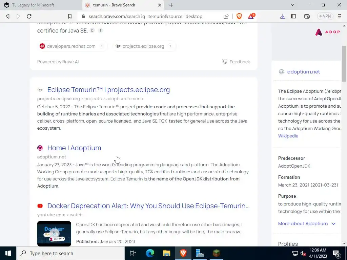The height and width of the screenshot is (260, 347).
Task: Click the YouTube icon beside the Docker result
Action: coord(40,206)
